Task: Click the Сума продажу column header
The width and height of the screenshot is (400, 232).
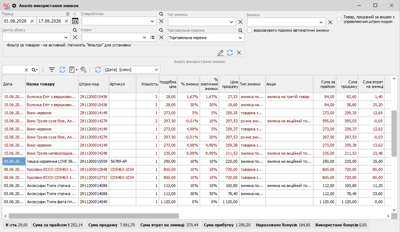Action: (x=347, y=84)
